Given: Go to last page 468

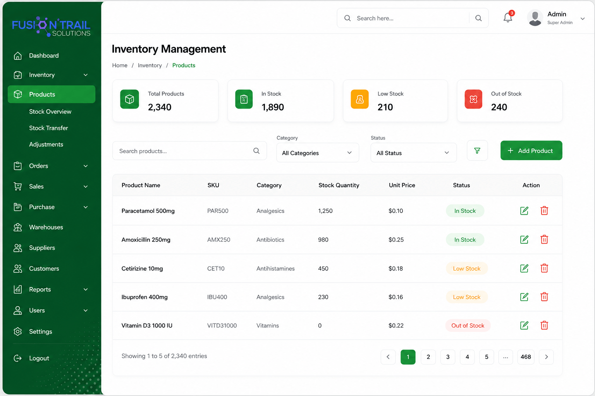Looking at the screenshot, I should (526, 357).
